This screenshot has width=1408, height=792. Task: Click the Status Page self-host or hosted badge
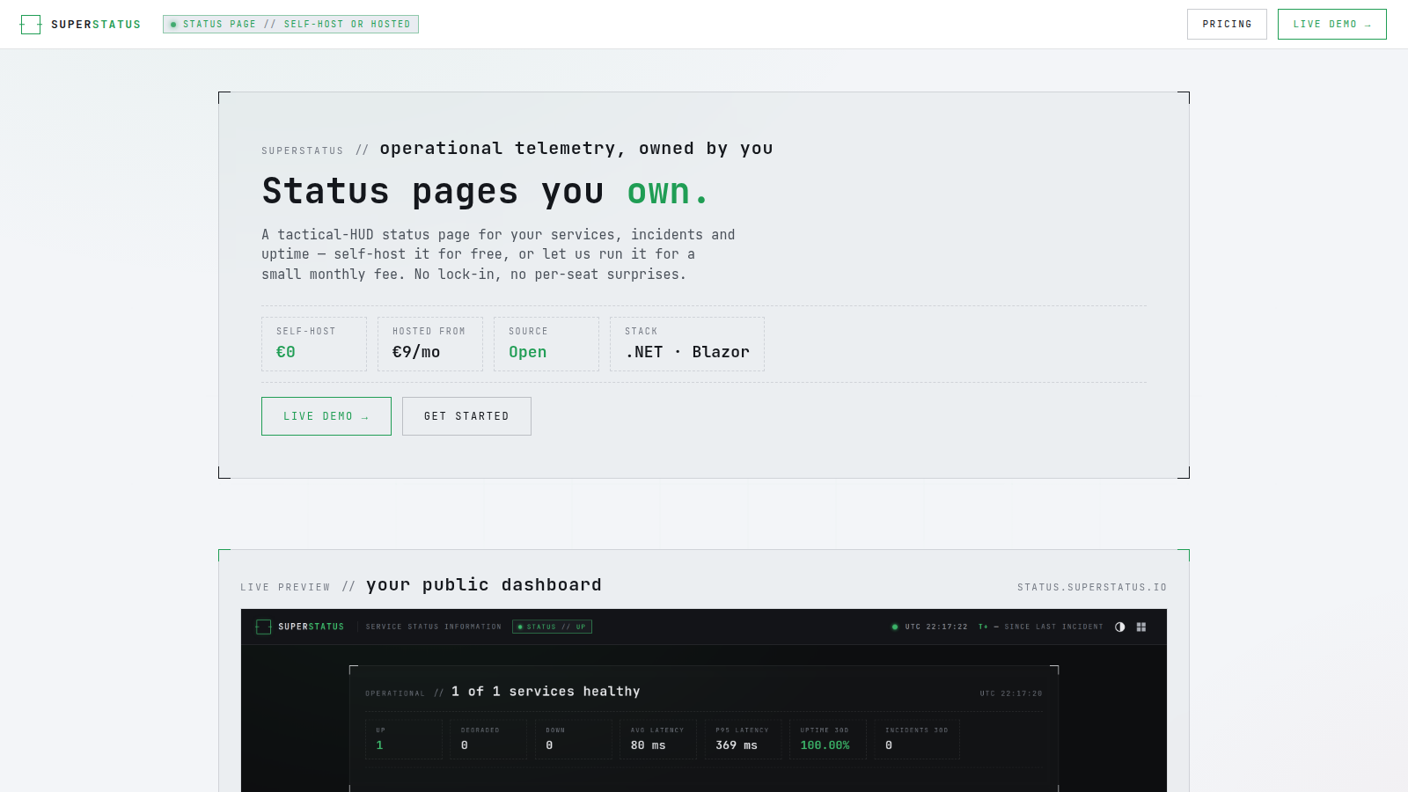[x=290, y=25]
